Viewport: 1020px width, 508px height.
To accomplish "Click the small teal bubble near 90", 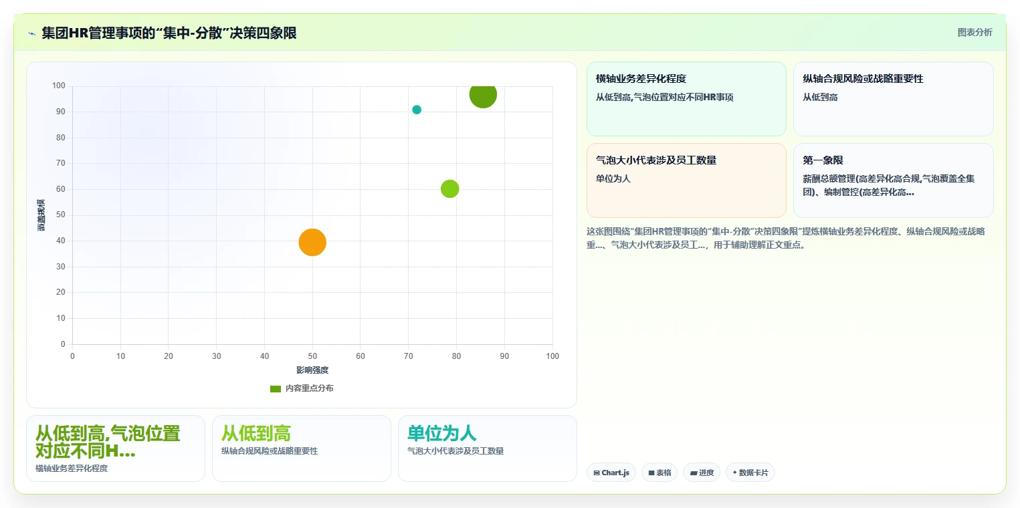I will [417, 110].
